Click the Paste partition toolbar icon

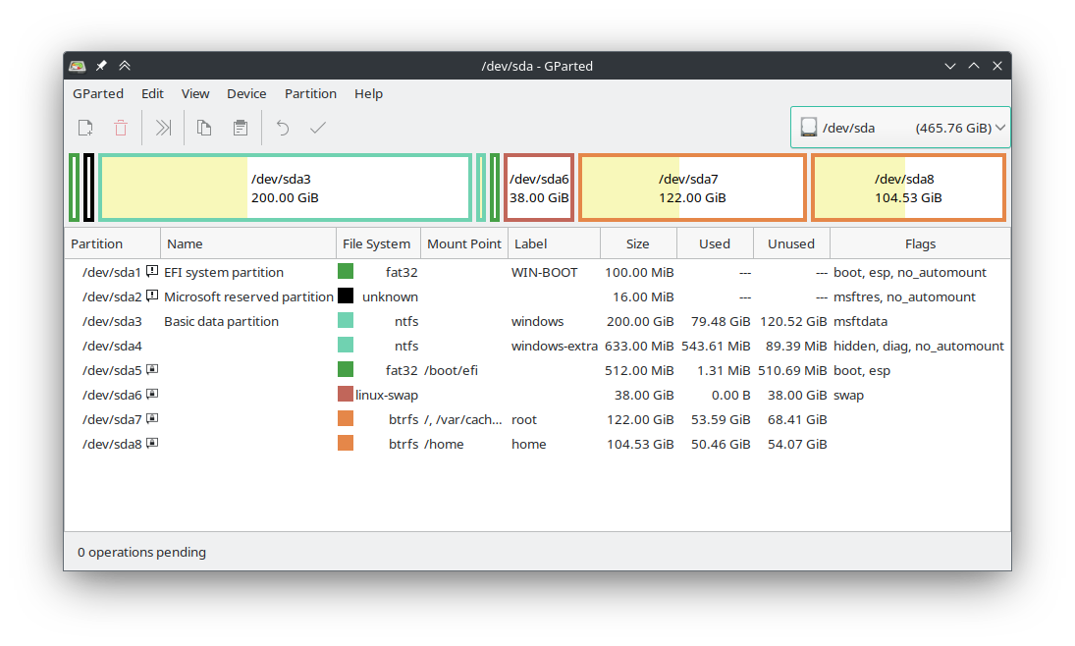tap(240, 128)
